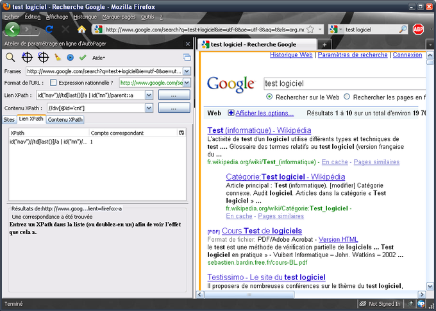Click the crosshair picker icon marked C
436x311 pixels.
tap(44, 57)
